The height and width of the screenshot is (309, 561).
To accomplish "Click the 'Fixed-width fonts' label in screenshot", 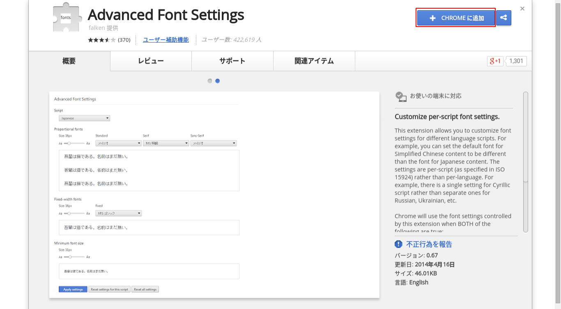I will pos(68,199).
